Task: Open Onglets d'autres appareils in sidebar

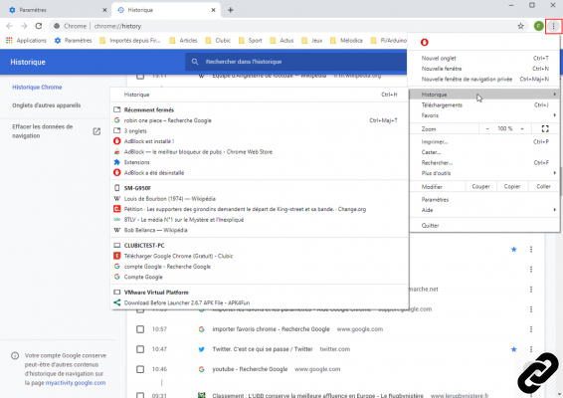Action: pyautogui.click(x=47, y=105)
